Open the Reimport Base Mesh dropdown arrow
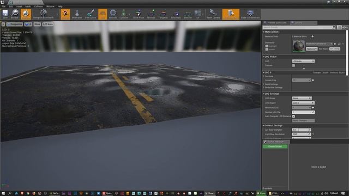Viewport: 349px width, 196px height. [57, 14]
